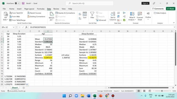Zoom in with plus button
The width and height of the screenshot is (177, 99).
(170, 91)
